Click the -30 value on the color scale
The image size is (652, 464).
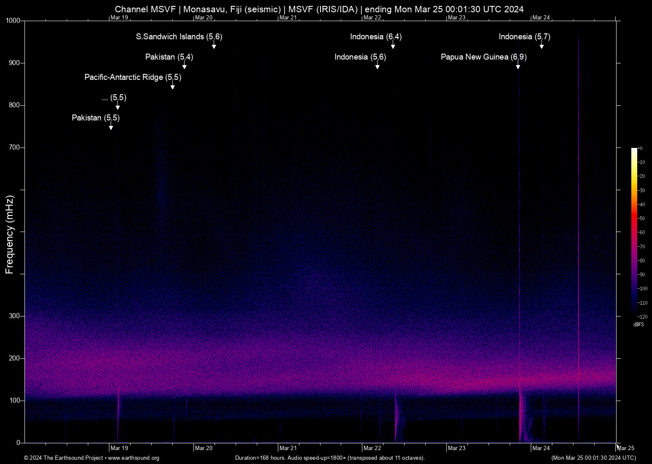(x=641, y=191)
